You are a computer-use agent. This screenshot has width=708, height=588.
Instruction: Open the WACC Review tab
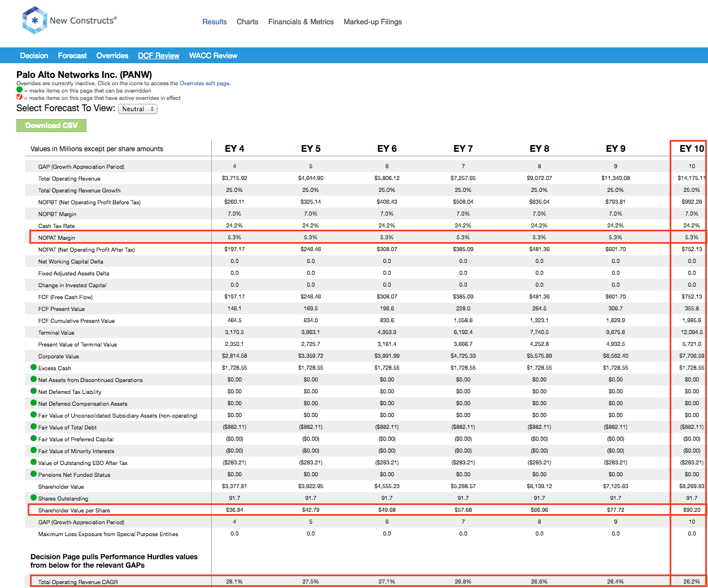213,55
